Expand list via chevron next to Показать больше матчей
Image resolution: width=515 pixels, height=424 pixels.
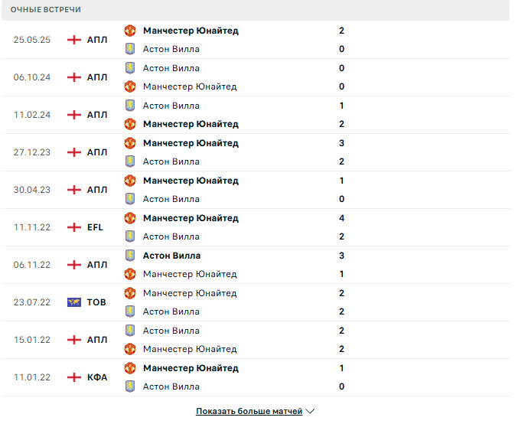click(x=310, y=411)
